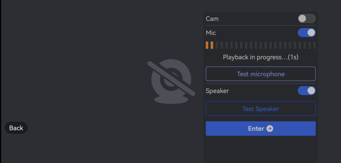Click the middle of the mic level meter
Viewport: 341px width, 163px height.
point(261,45)
